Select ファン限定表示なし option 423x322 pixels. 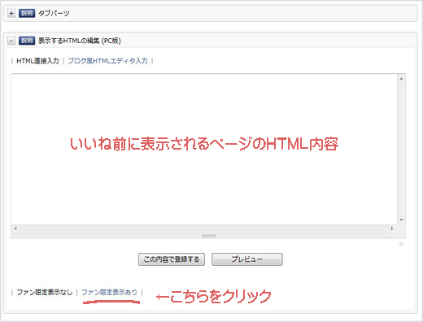click(45, 293)
